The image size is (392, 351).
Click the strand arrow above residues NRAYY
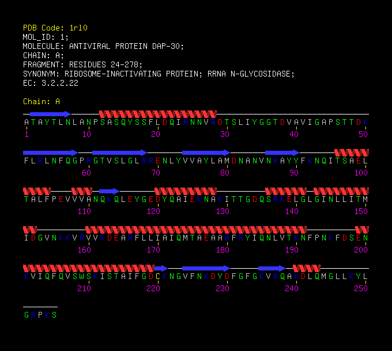coord(282,152)
